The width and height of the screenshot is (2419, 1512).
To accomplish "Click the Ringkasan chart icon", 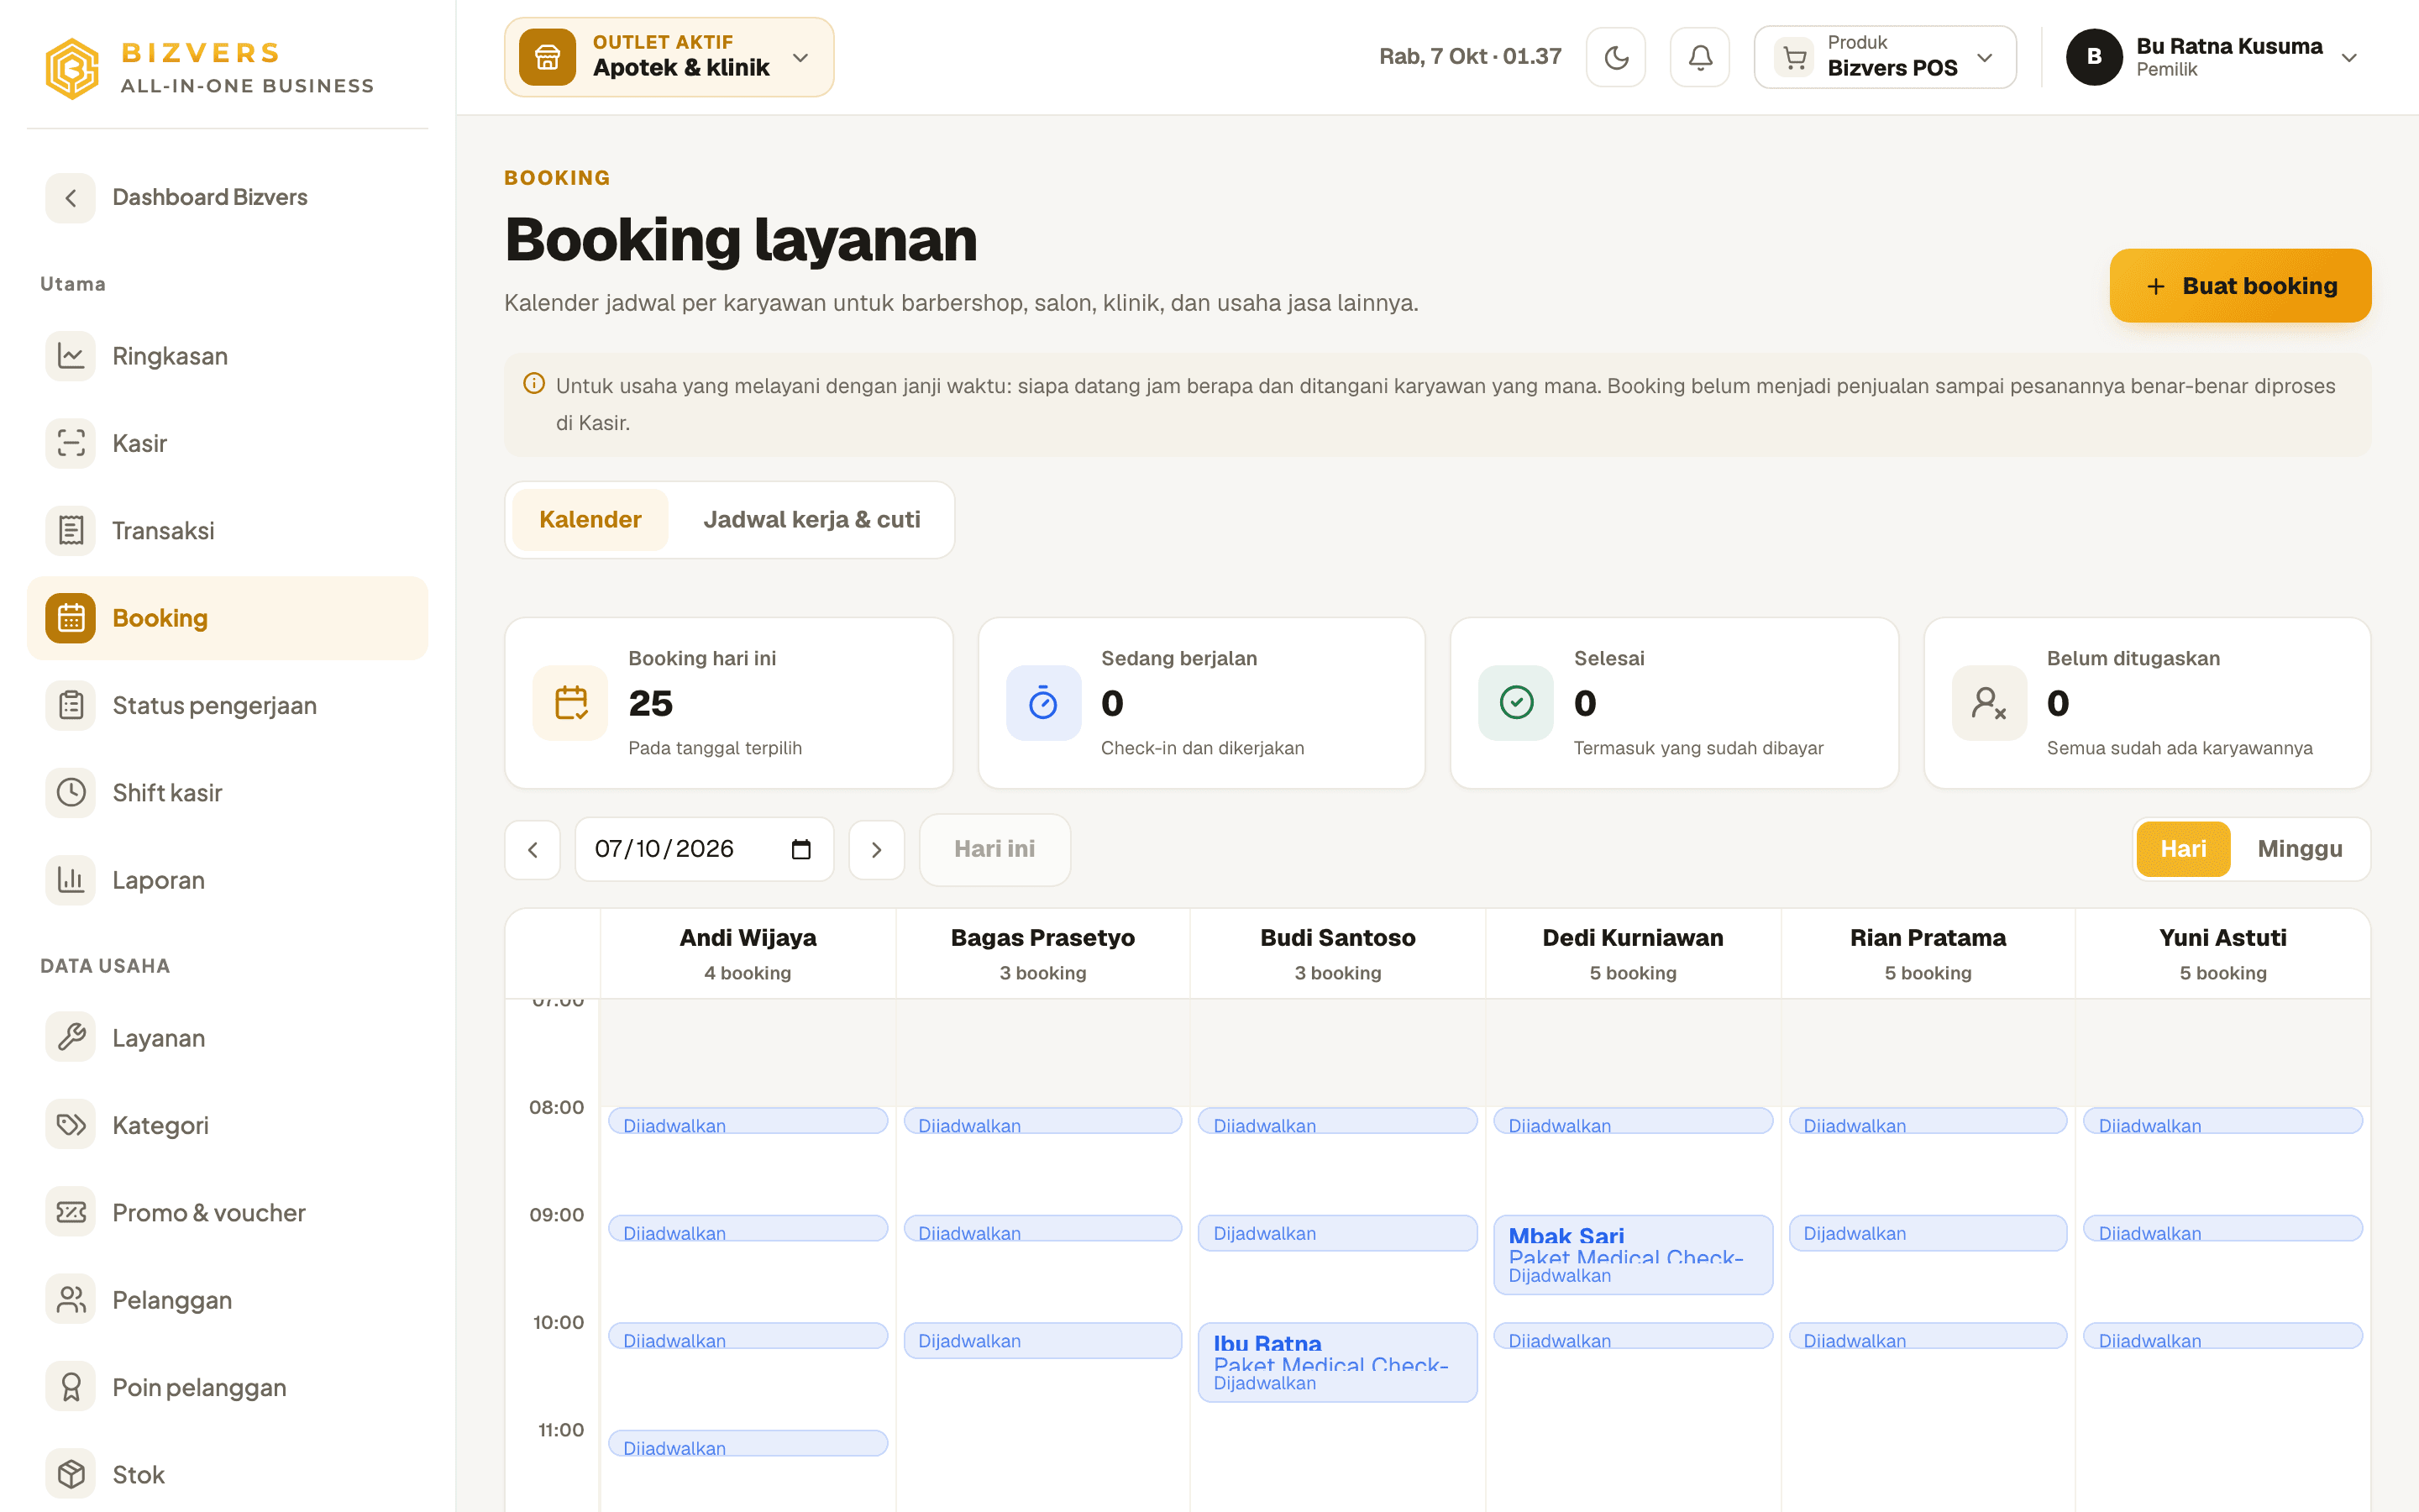I will (71, 356).
